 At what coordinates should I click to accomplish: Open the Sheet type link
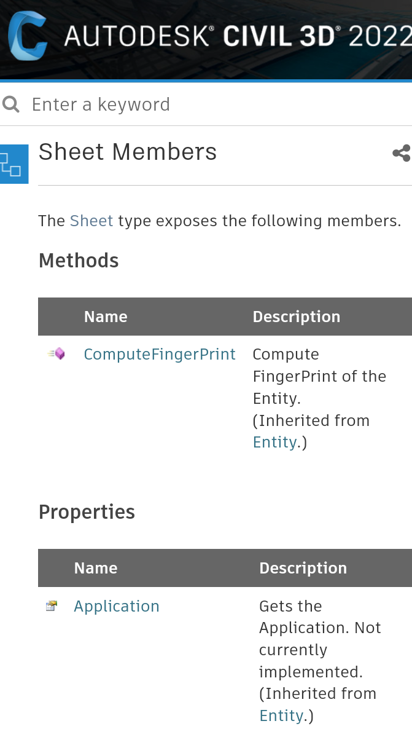[x=91, y=221]
